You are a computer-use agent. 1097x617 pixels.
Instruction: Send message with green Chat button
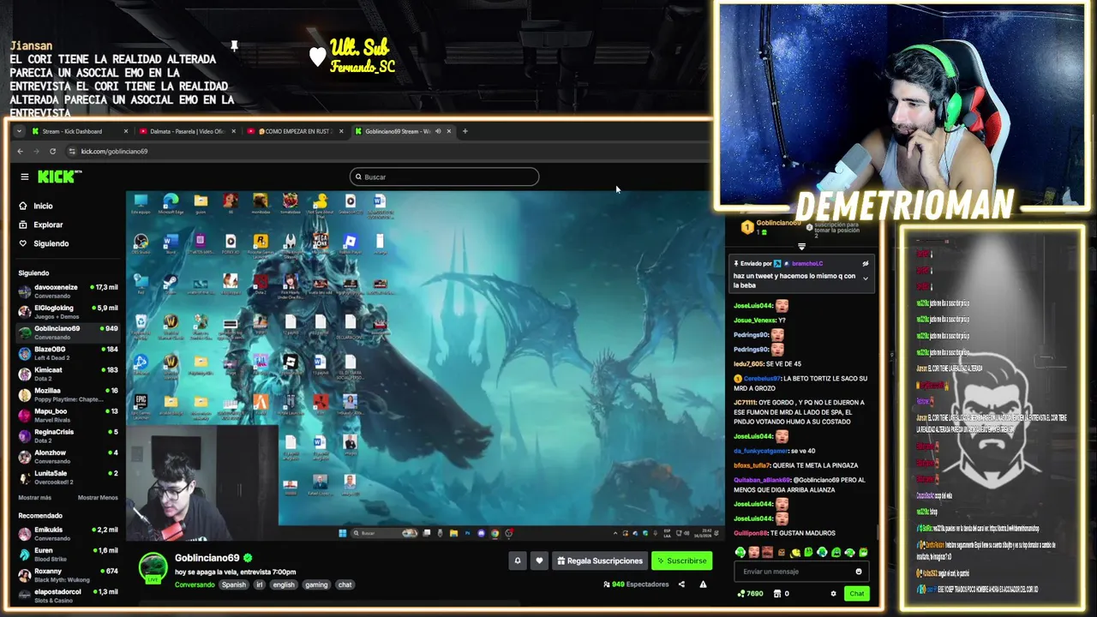click(856, 593)
